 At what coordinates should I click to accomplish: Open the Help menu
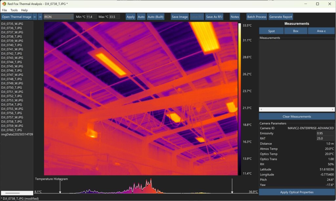pos(24,10)
